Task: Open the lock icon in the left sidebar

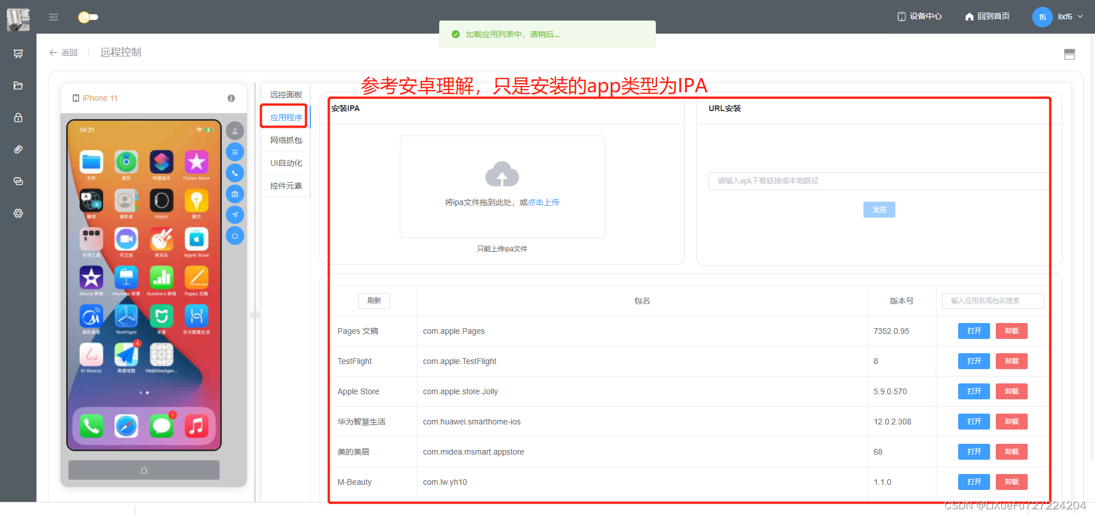Action: pos(18,117)
